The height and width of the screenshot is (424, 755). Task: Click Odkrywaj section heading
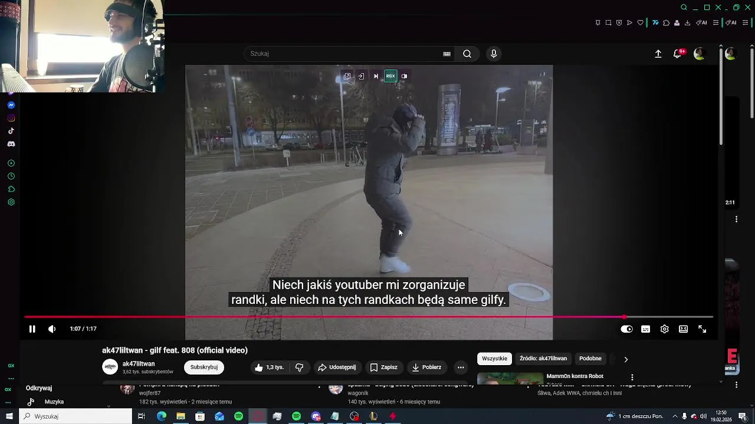pos(39,388)
